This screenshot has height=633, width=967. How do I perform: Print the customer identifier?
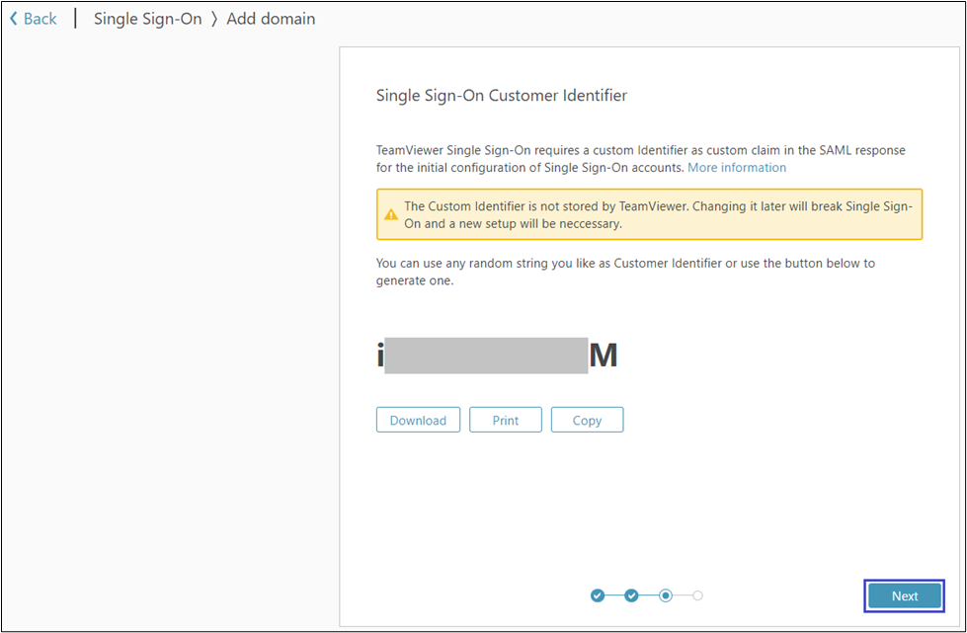(506, 419)
